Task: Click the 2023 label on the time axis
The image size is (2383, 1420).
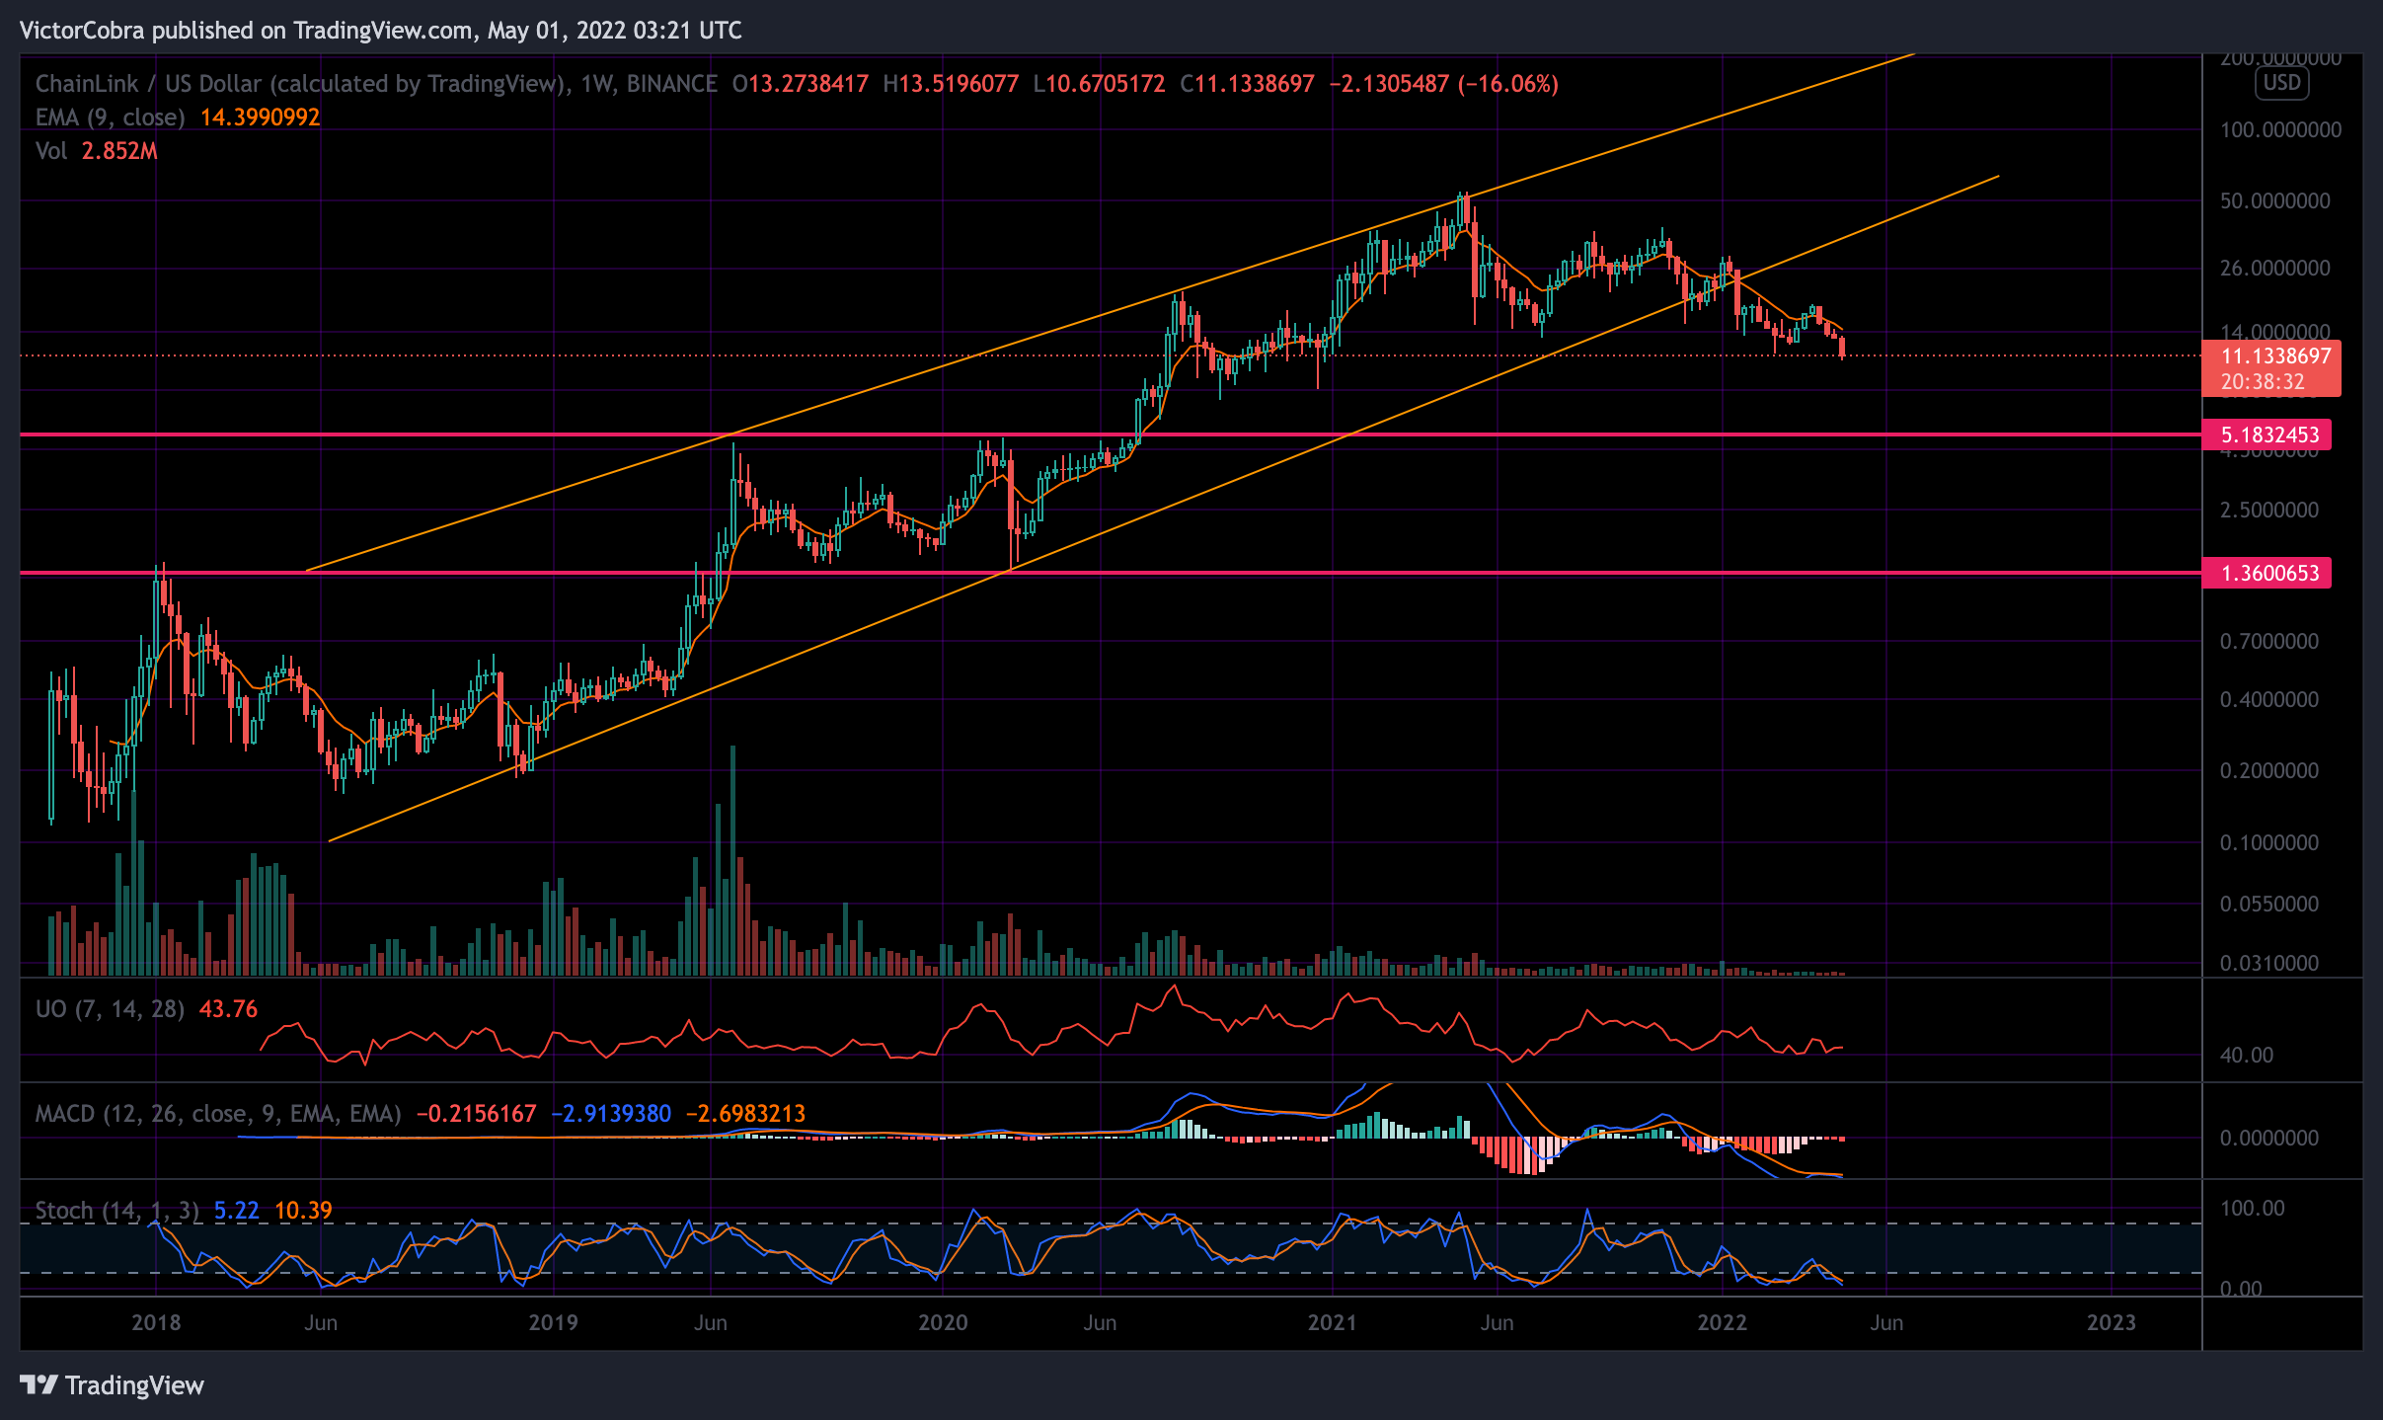Action: point(2111,1322)
